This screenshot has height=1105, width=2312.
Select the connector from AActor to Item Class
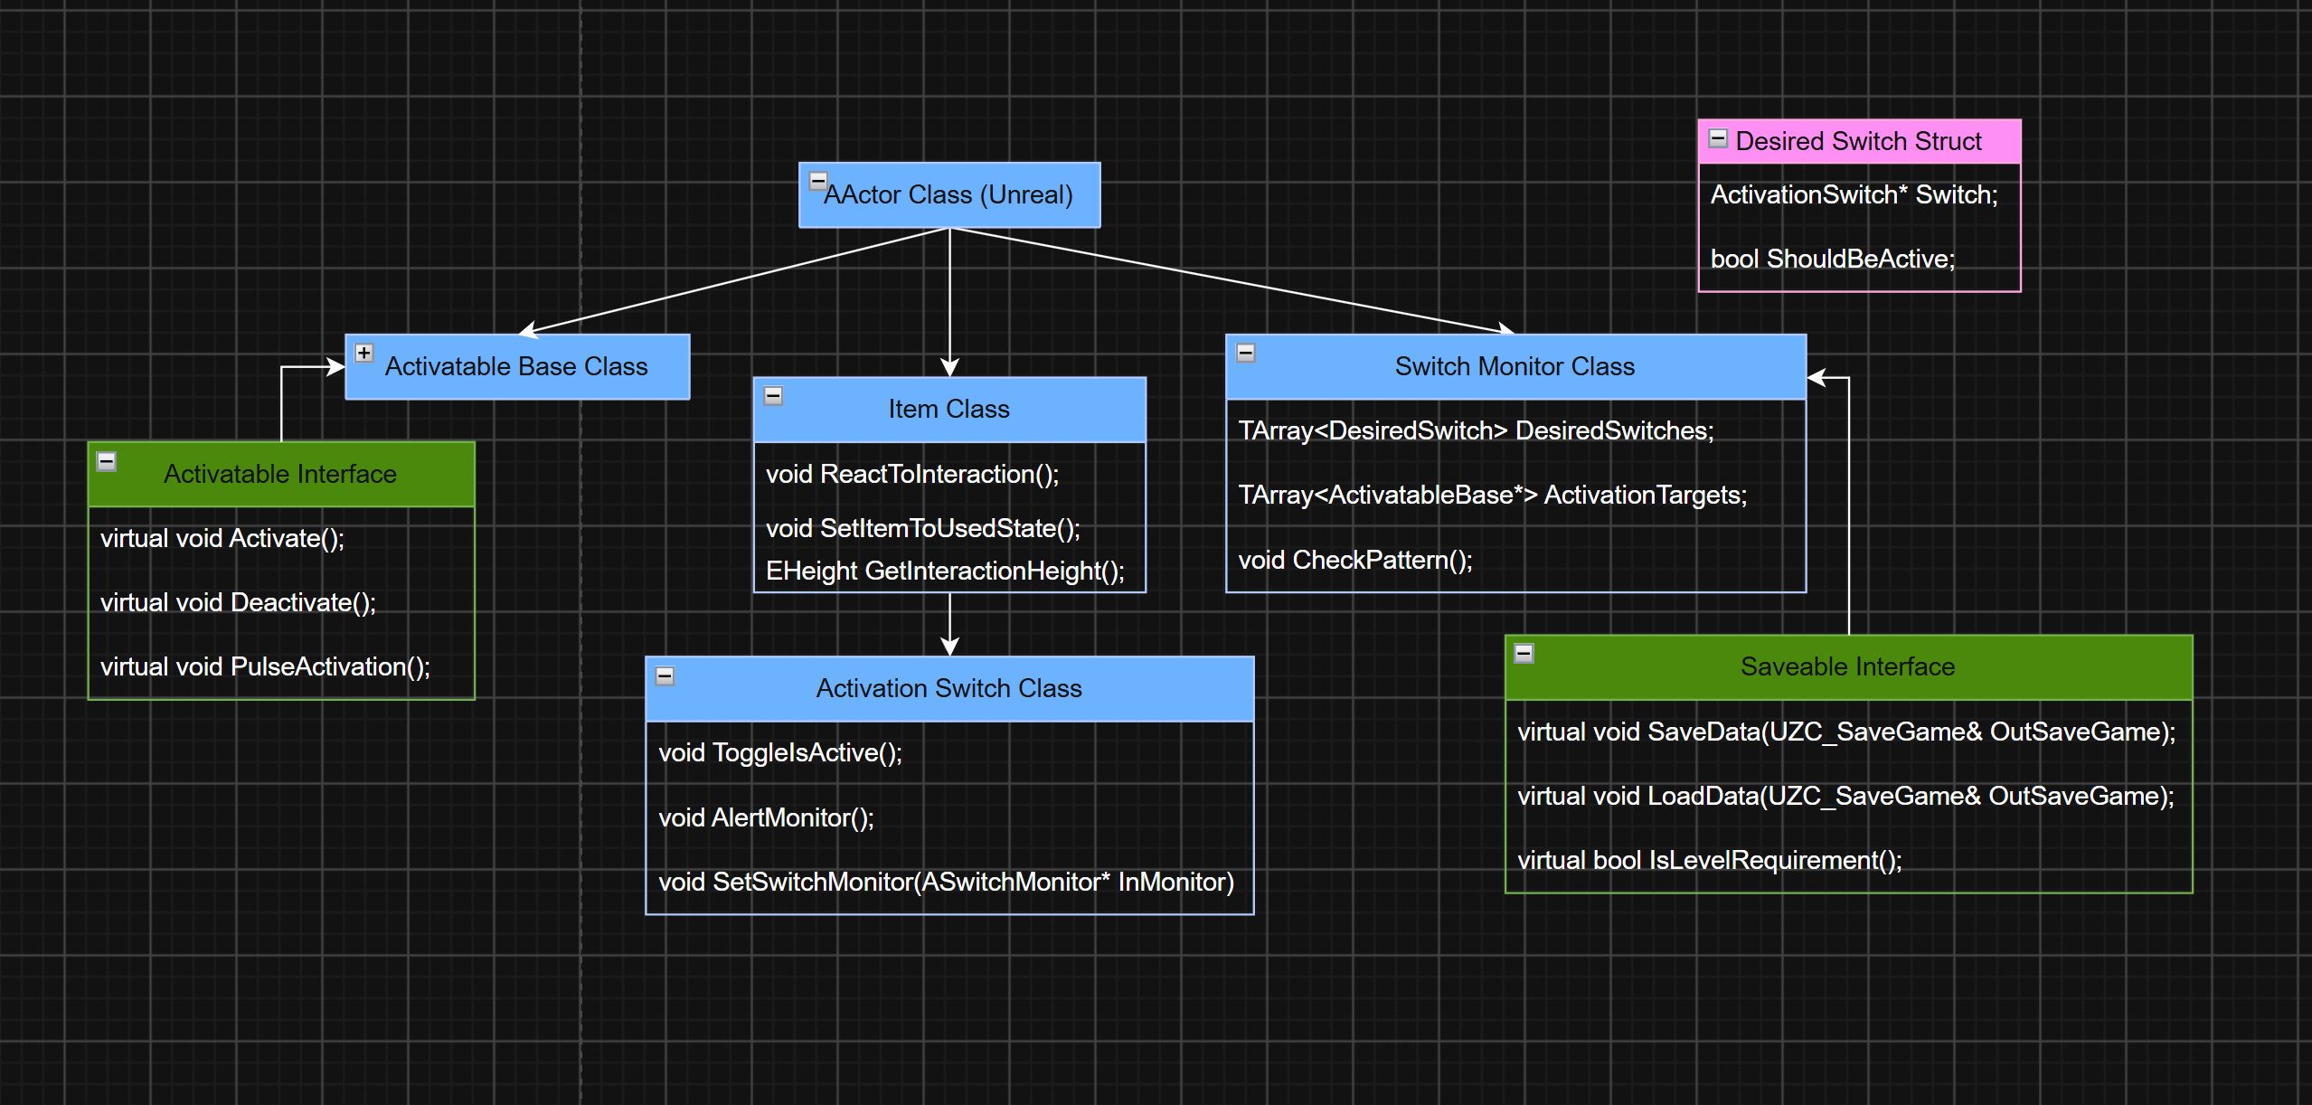pyautogui.click(x=949, y=303)
